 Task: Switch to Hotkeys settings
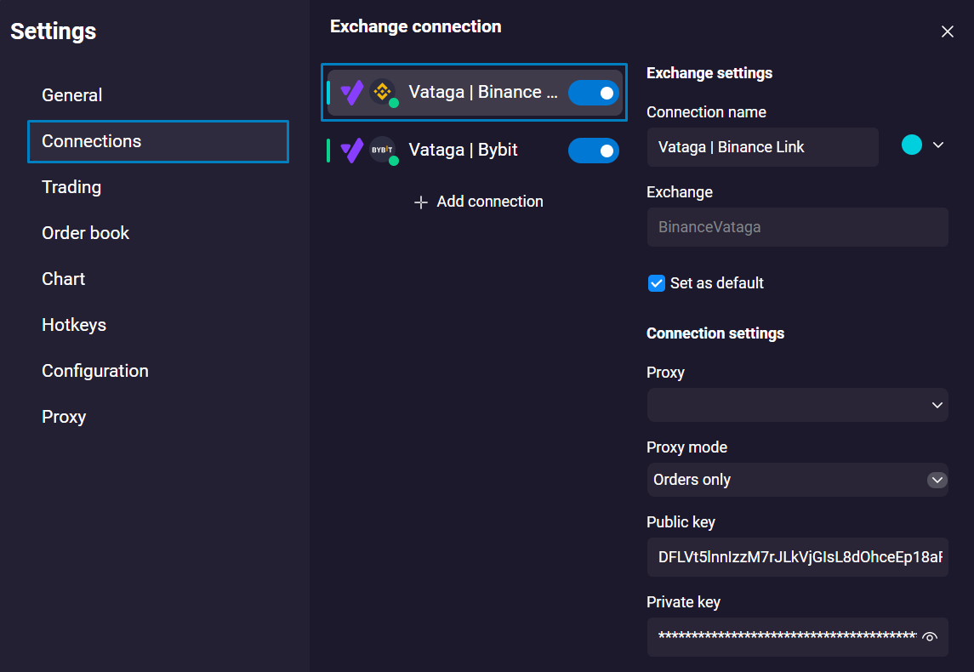pos(74,325)
